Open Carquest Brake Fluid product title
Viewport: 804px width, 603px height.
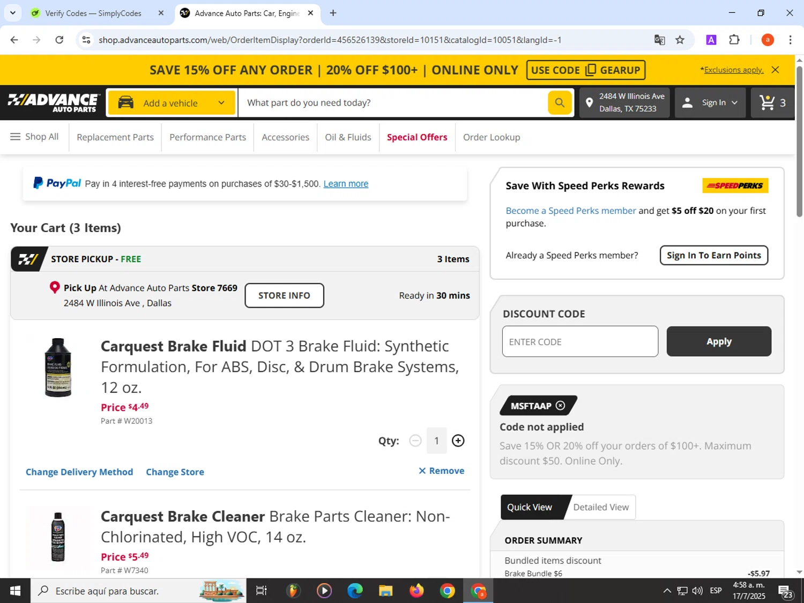click(280, 367)
